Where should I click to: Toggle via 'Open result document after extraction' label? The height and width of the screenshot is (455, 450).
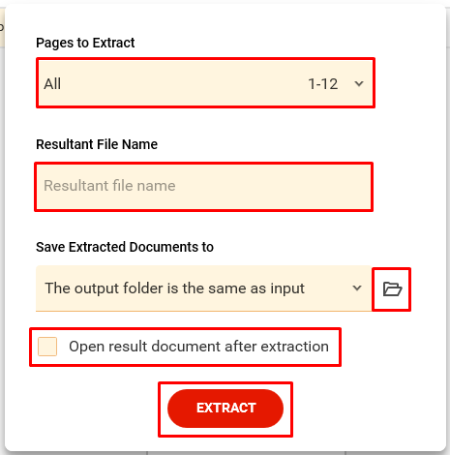point(198,347)
